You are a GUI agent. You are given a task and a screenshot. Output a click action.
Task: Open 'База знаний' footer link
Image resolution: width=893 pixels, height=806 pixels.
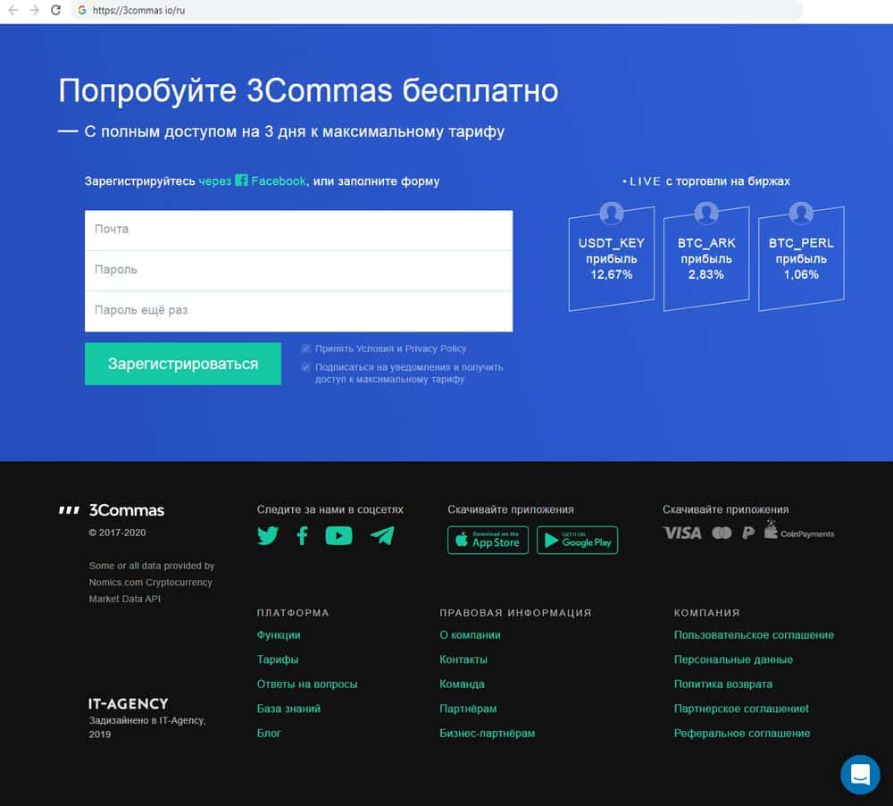point(288,709)
